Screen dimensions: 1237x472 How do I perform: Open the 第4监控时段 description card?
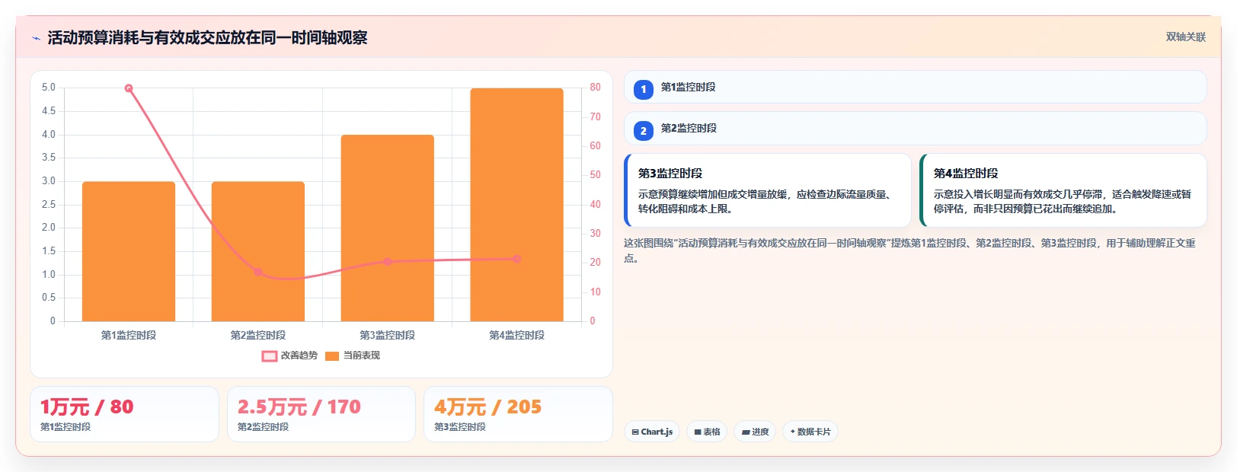[x=1063, y=190]
